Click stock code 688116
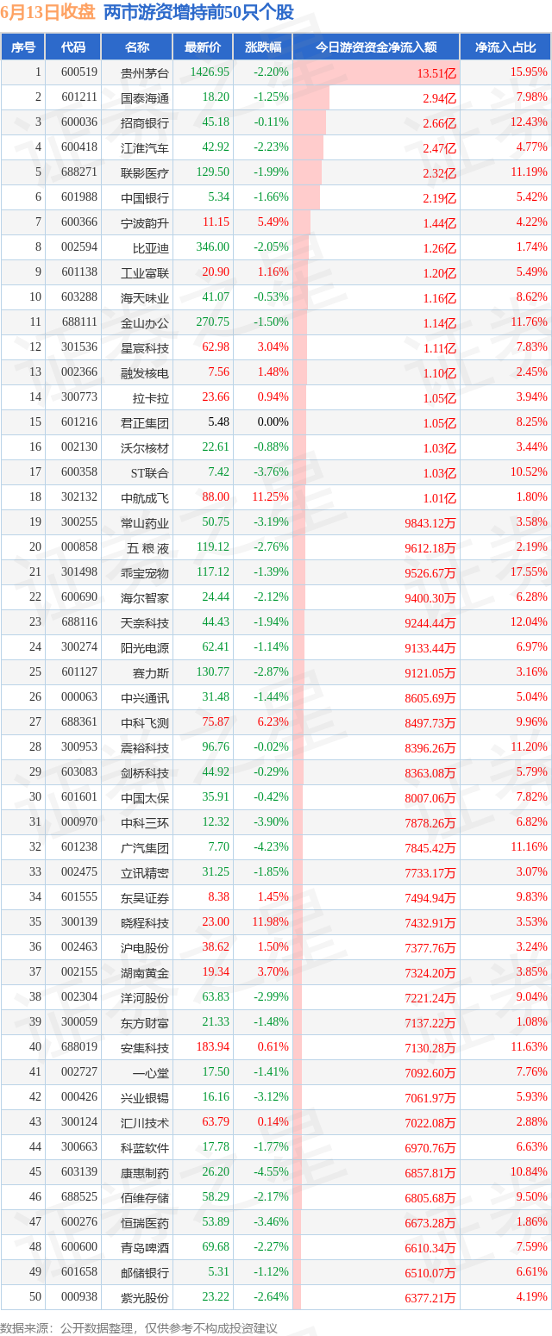This screenshot has height=1336, width=552. pyautogui.click(x=79, y=622)
